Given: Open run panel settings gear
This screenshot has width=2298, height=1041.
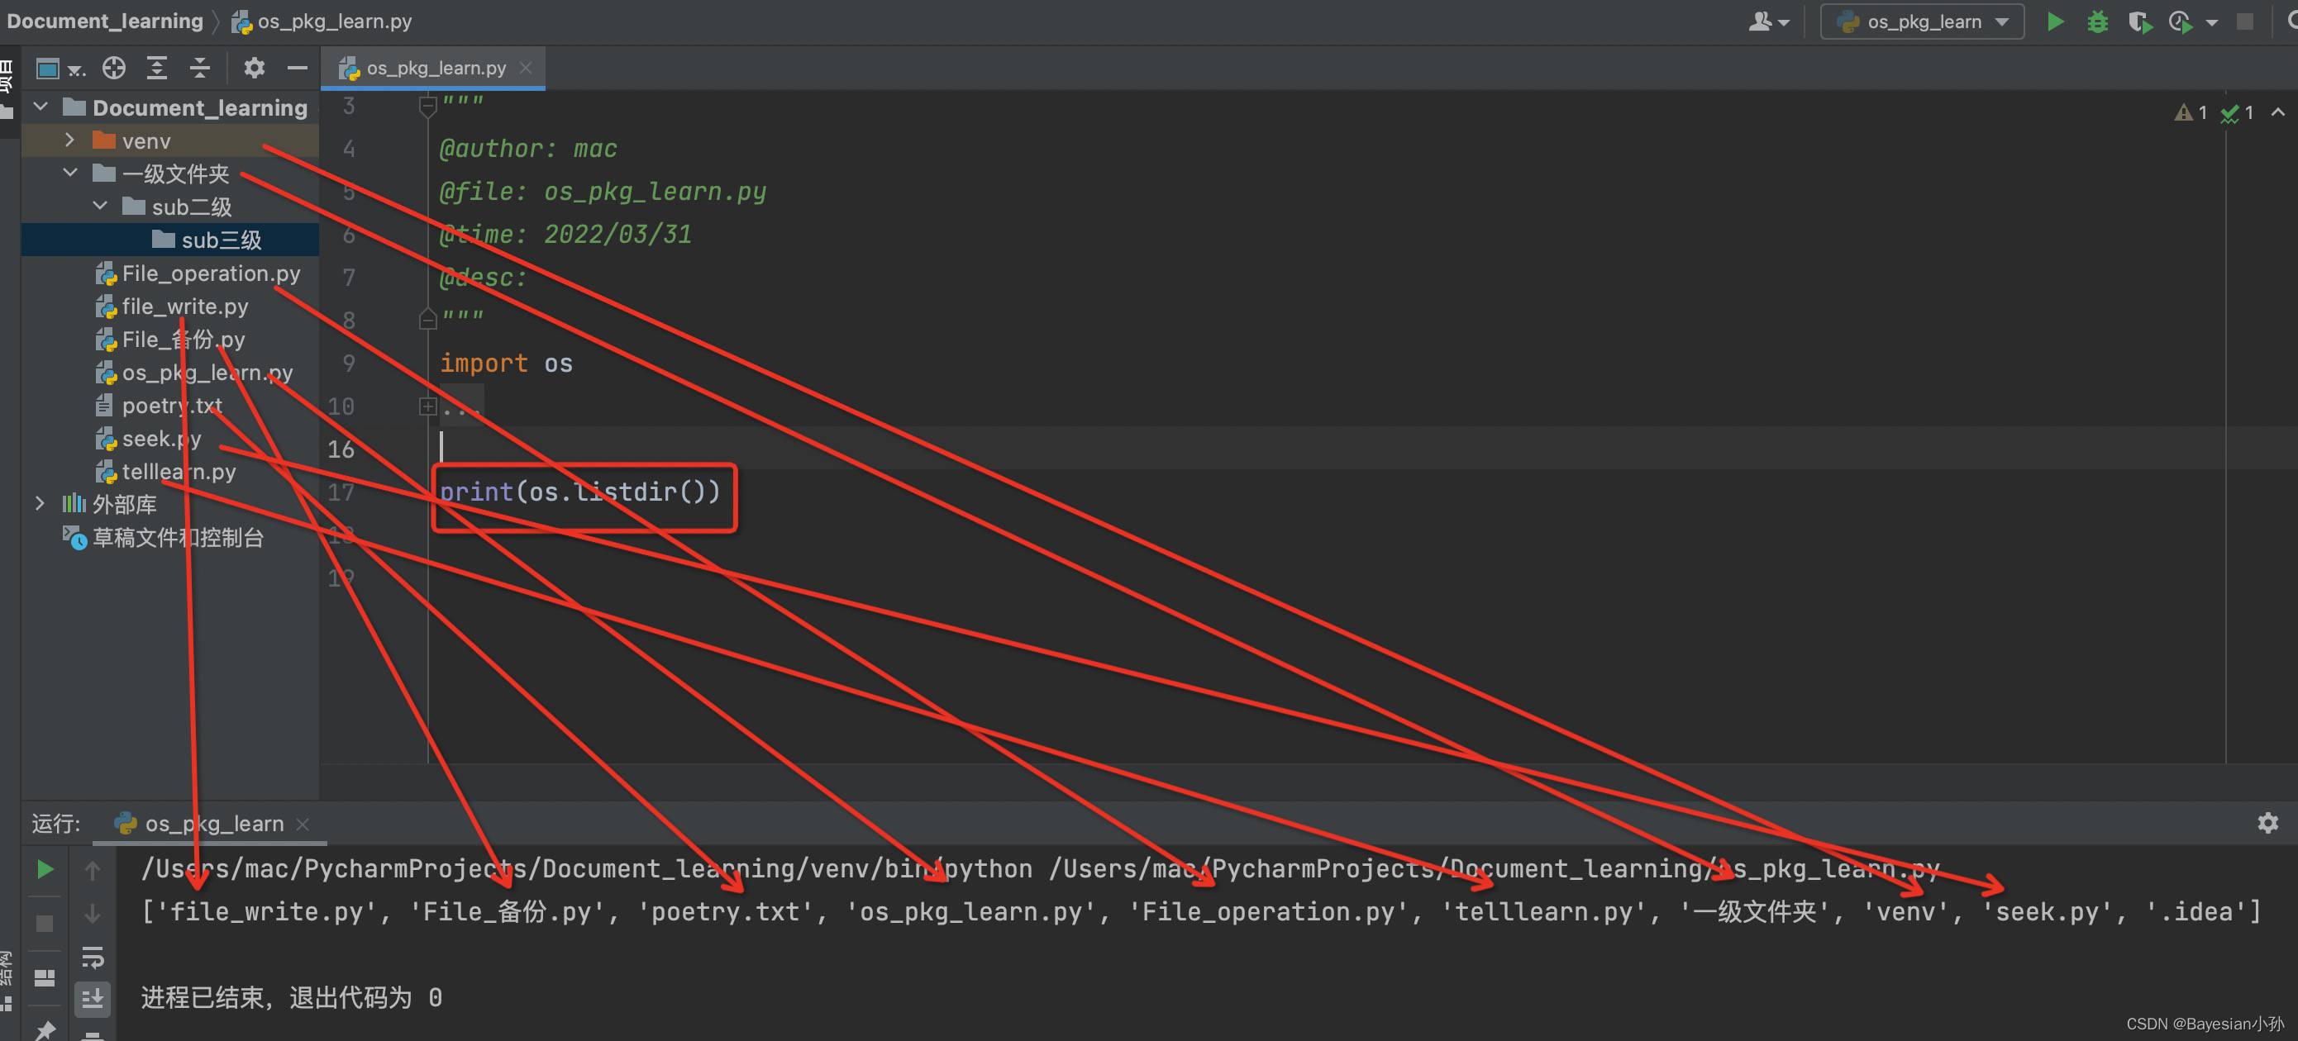Looking at the screenshot, I should (x=2267, y=823).
